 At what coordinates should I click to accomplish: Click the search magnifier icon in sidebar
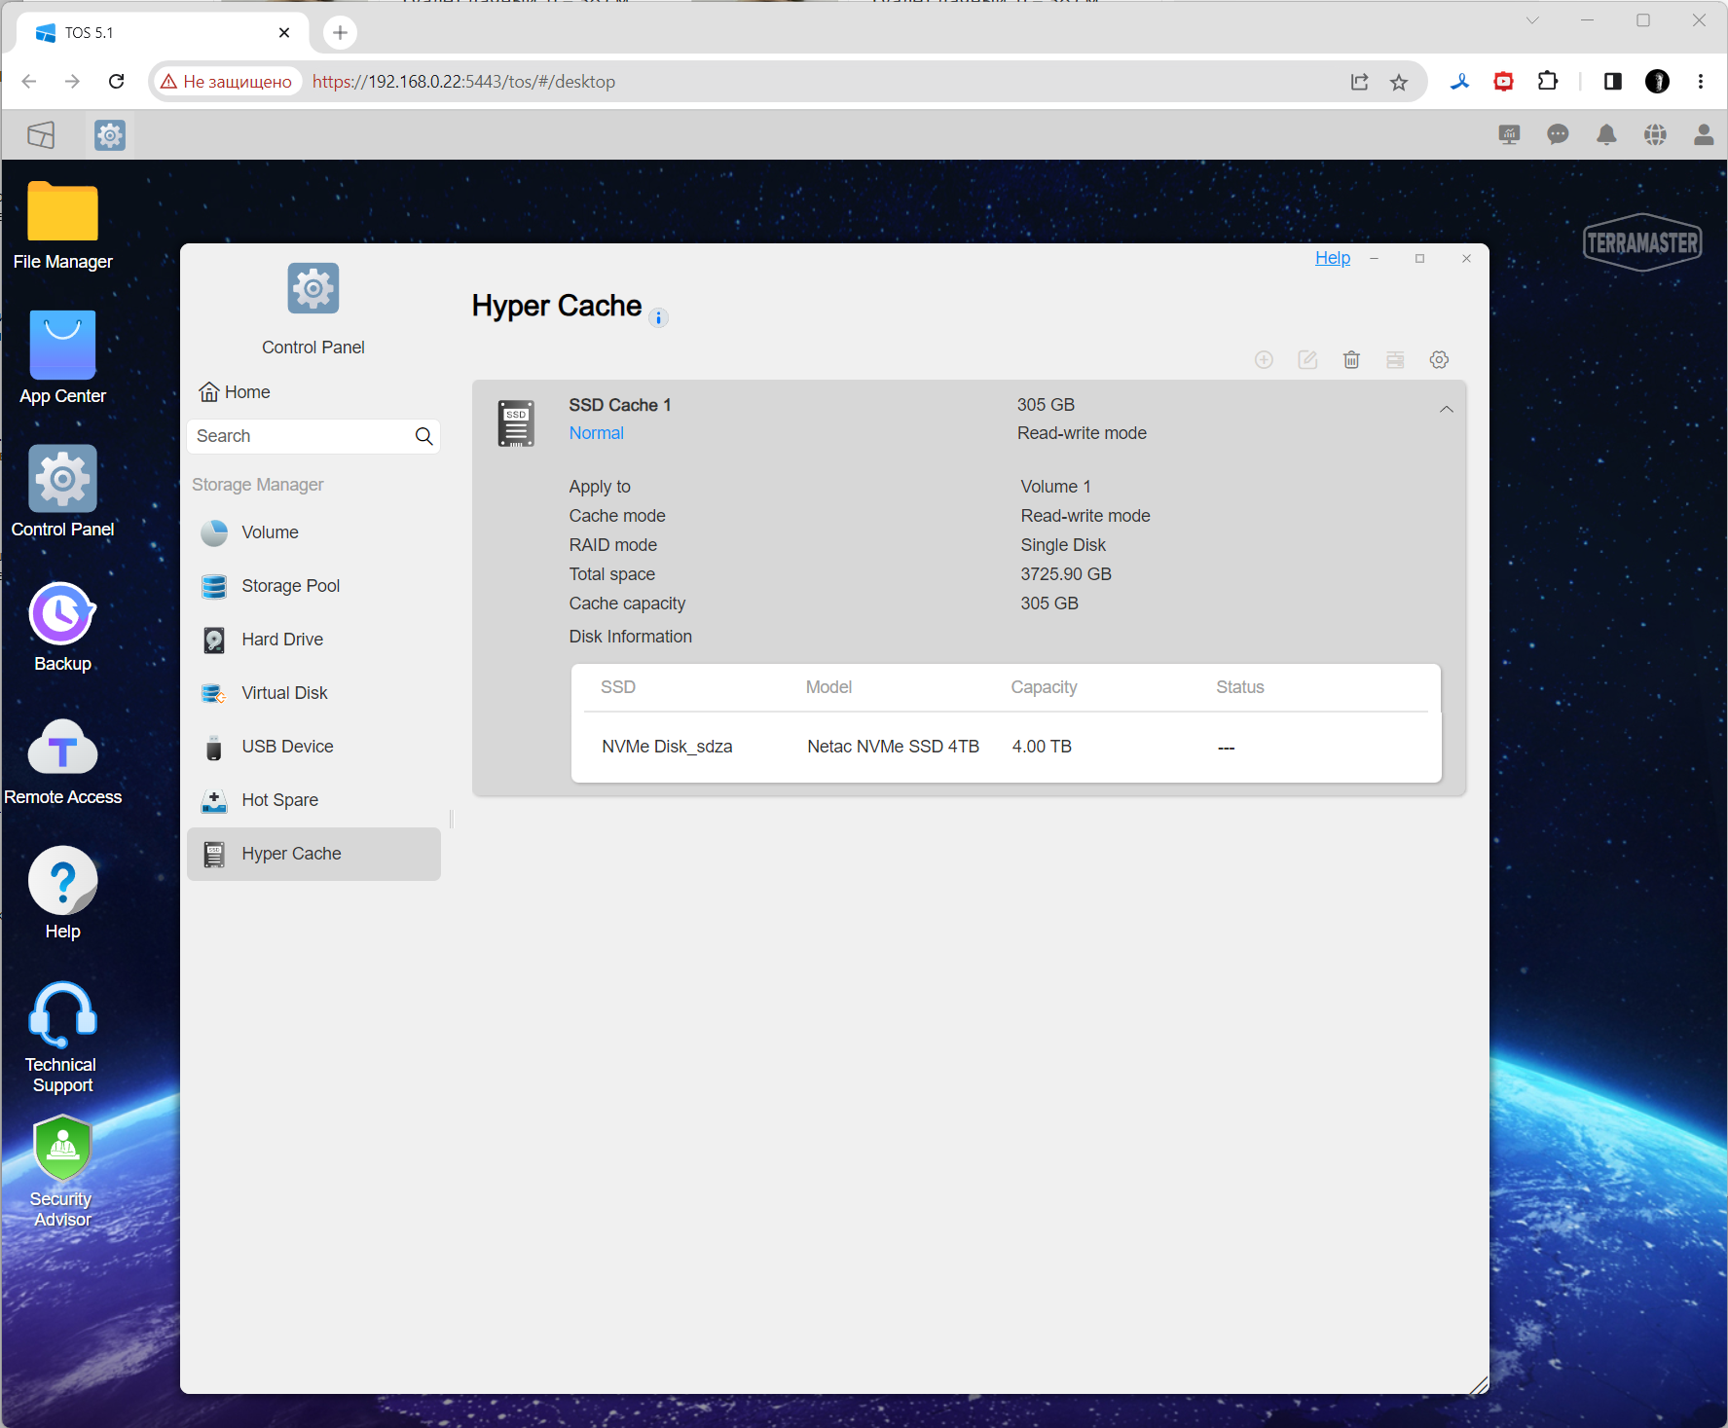click(x=423, y=436)
